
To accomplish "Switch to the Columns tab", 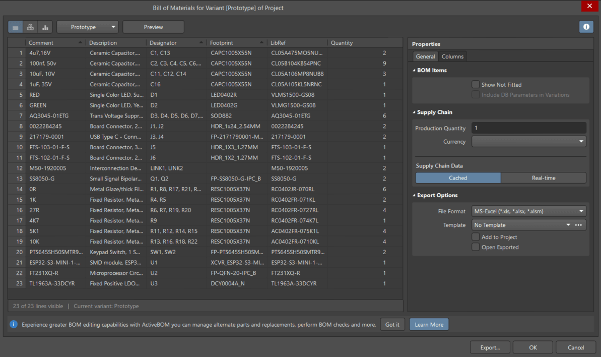I will tap(452, 56).
